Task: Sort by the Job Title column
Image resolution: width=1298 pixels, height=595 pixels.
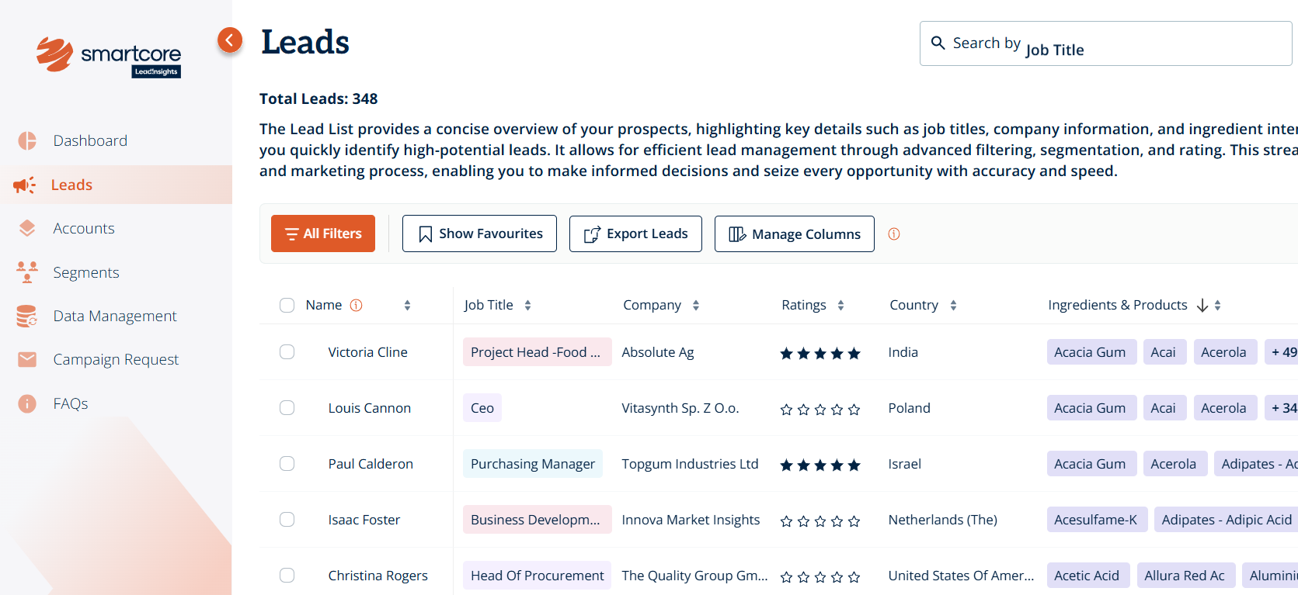Action: coord(527,306)
